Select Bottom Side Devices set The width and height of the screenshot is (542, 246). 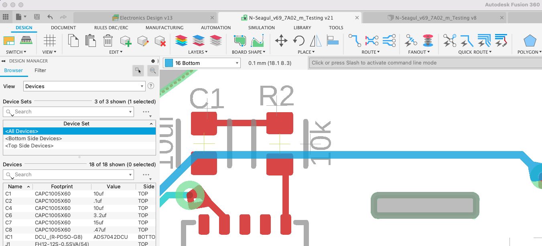click(79, 138)
